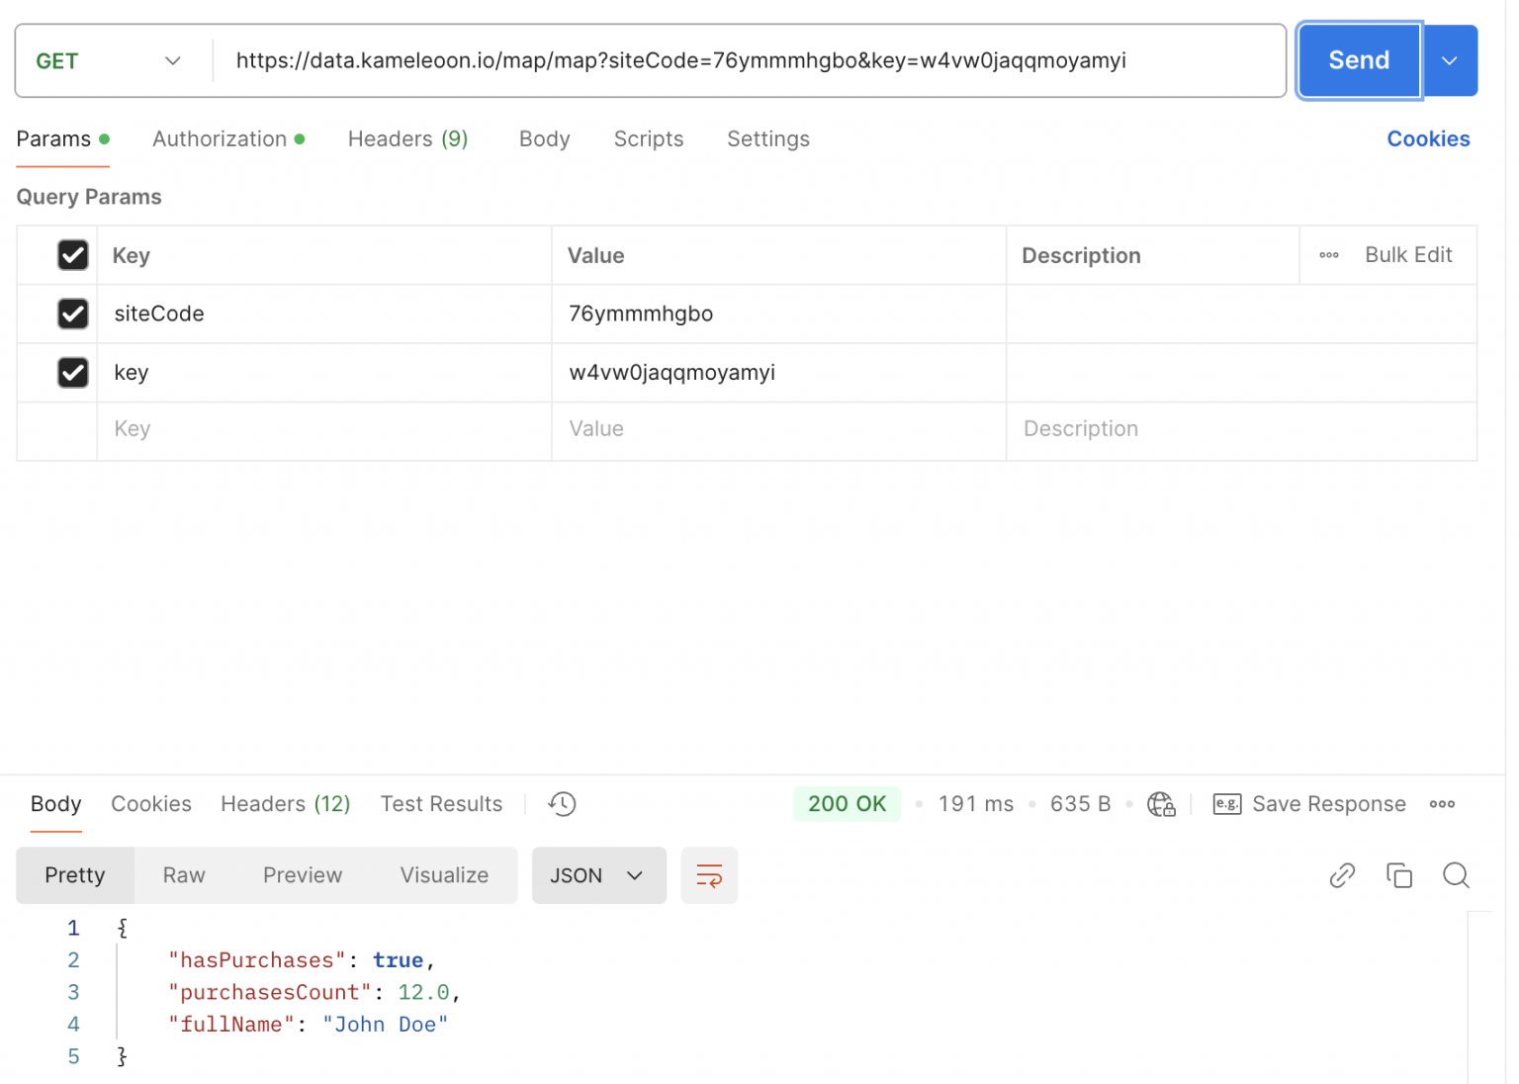
Task: Open the request Headers (9) tab
Action: coord(407,139)
